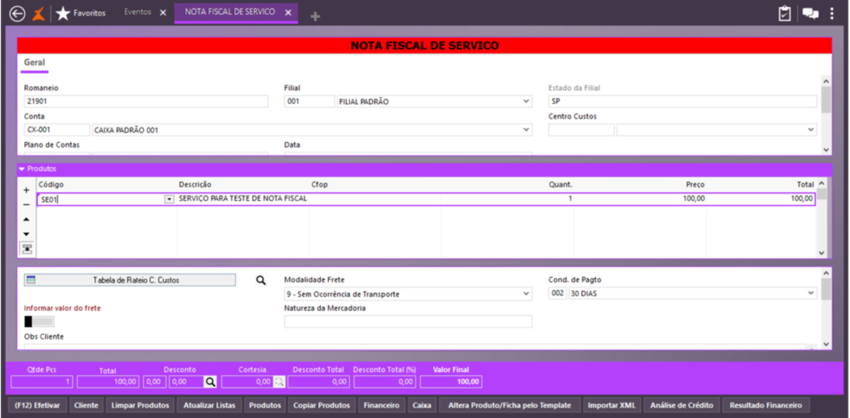Click the Romaneio input field

pyautogui.click(x=146, y=102)
